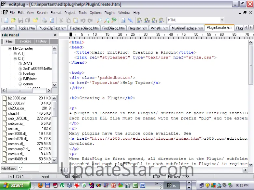Click the user tool 2 icon
Viewport: 254px width, 190px height.
coord(147,20)
